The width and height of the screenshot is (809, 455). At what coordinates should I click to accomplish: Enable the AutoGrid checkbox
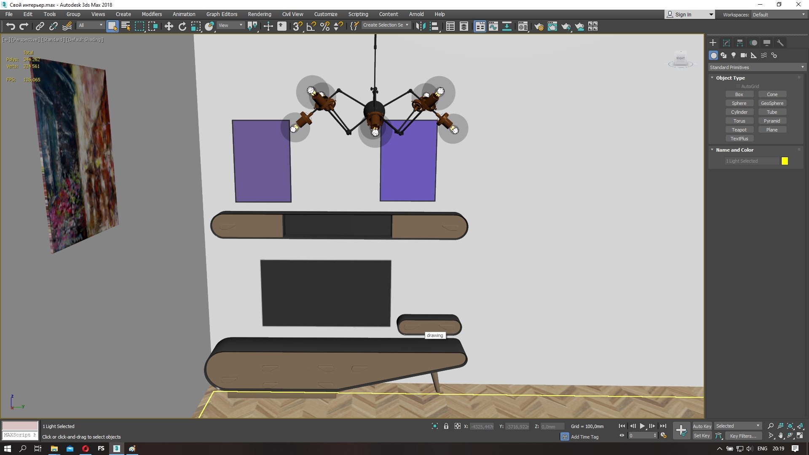tap(738, 86)
